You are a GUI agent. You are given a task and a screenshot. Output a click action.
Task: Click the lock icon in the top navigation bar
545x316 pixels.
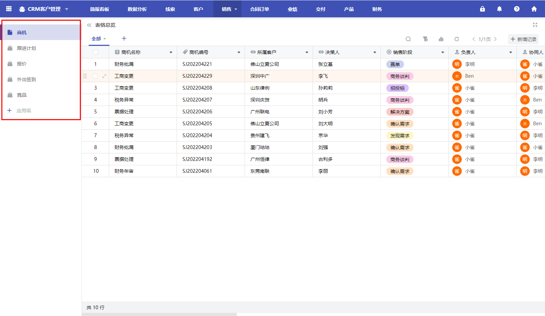coord(482,9)
